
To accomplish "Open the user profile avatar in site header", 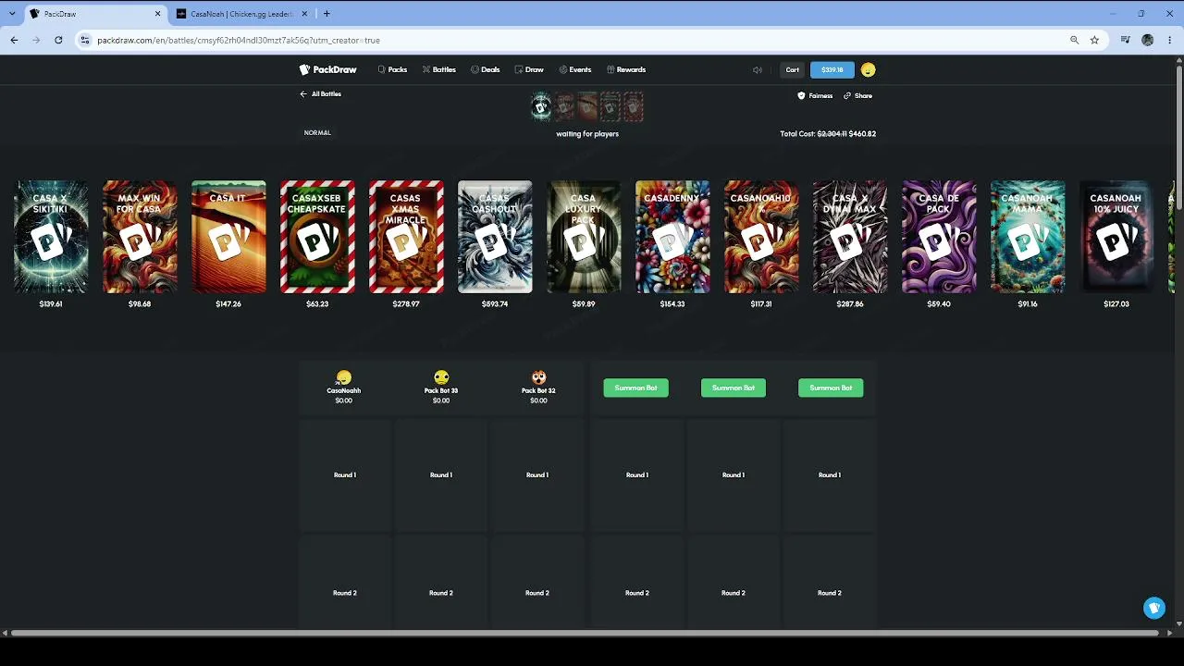I will pyautogui.click(x=868, y=69).
